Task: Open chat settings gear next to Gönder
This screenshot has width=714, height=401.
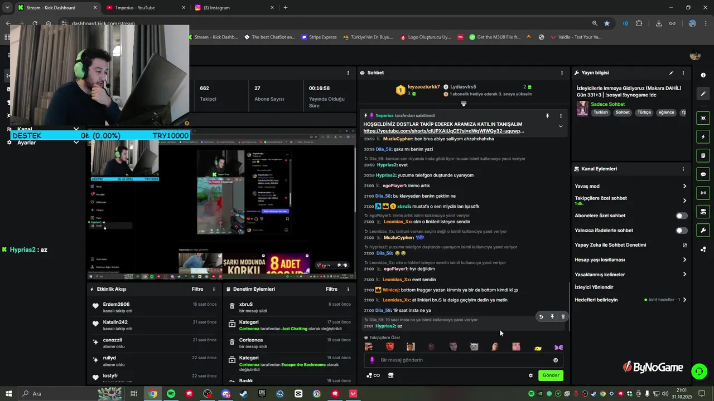Action: click(x=530, y=375)
